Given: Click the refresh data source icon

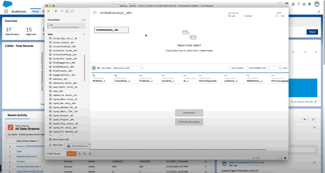Looking at the screenshot, I should pyautogui.click(x=73, y=11).
